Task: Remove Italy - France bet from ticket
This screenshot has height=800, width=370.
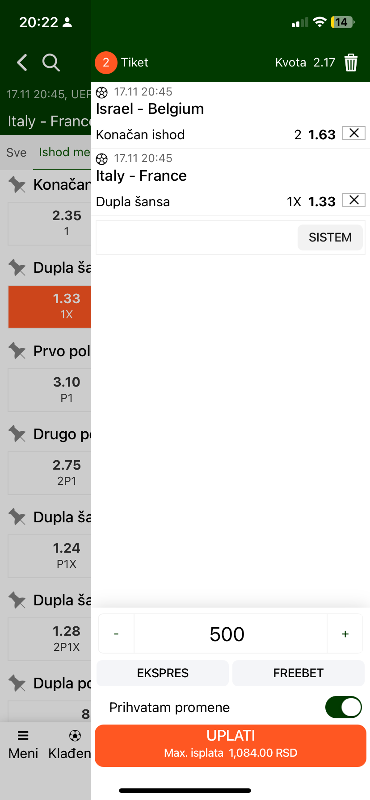Action: (354, 200)
